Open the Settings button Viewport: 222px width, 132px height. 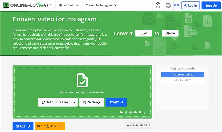pyautogui.click(x=91, y=102)
